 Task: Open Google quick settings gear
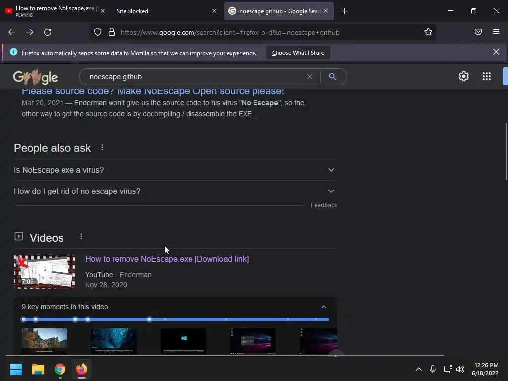pos(464,76)
